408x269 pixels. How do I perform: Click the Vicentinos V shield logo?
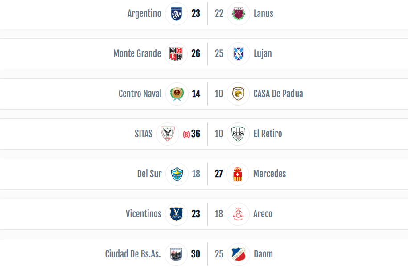[177, 214]
